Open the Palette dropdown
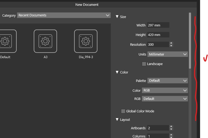208x138 pixels. pyautogui.click(x=168, y=81)
